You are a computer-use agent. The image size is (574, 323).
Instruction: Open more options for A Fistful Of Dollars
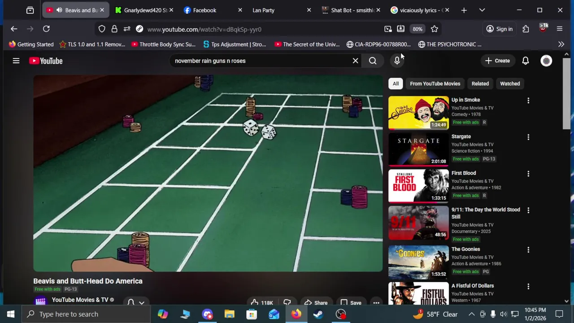(x=528, y=286)
